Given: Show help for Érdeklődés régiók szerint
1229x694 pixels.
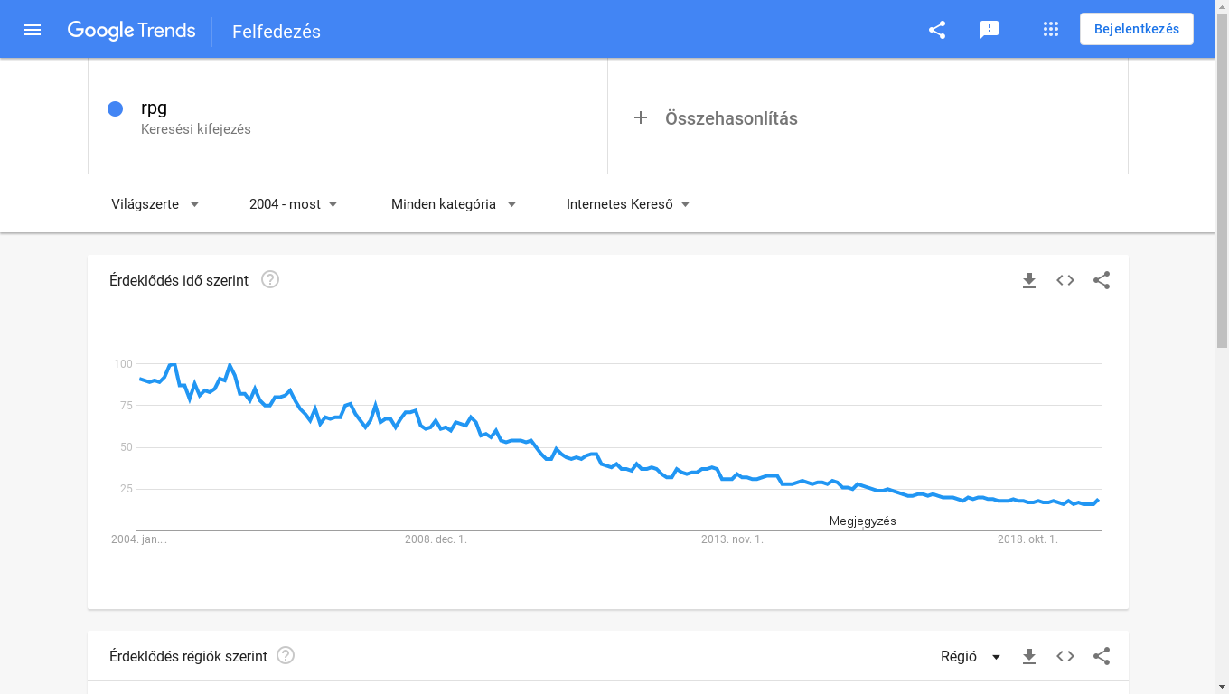Looking at the screenshot, I should 286,655.
